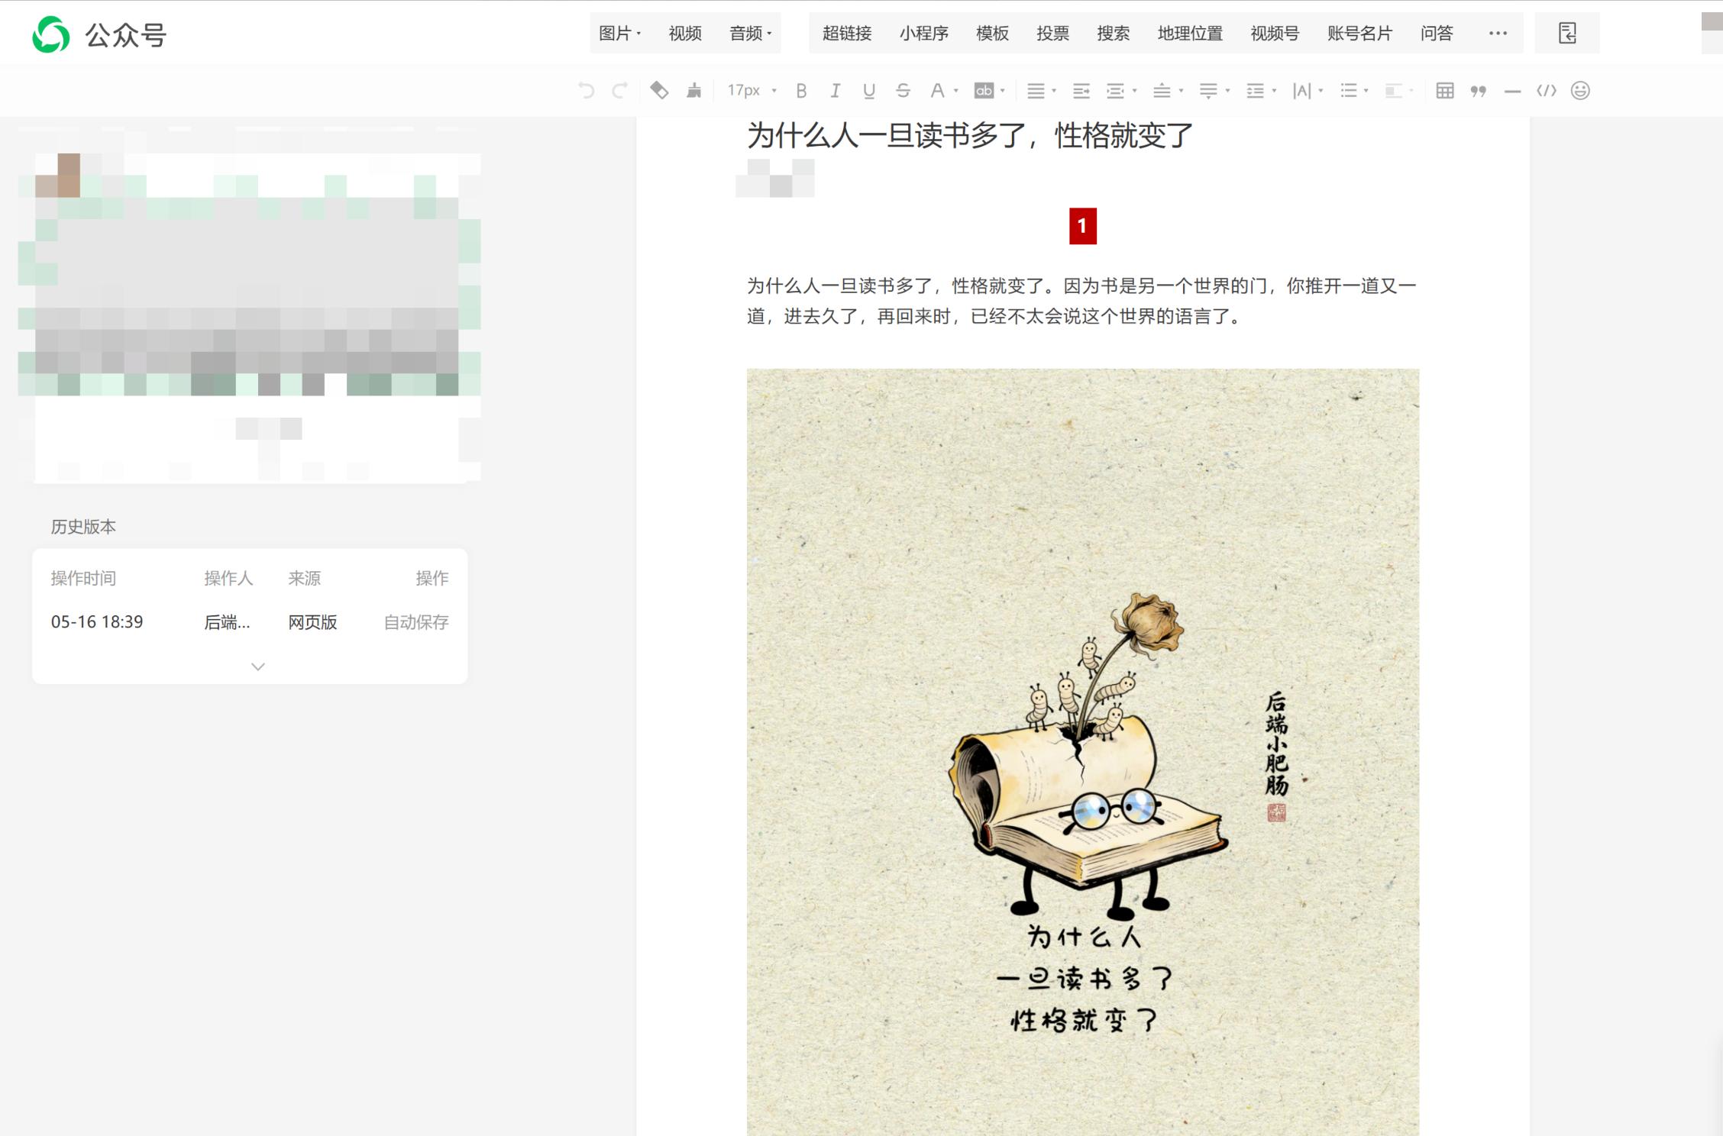This screenshot has width=1723, height=1136.
Task: Insert a 投票 poll
Action: pos(1052,34)
